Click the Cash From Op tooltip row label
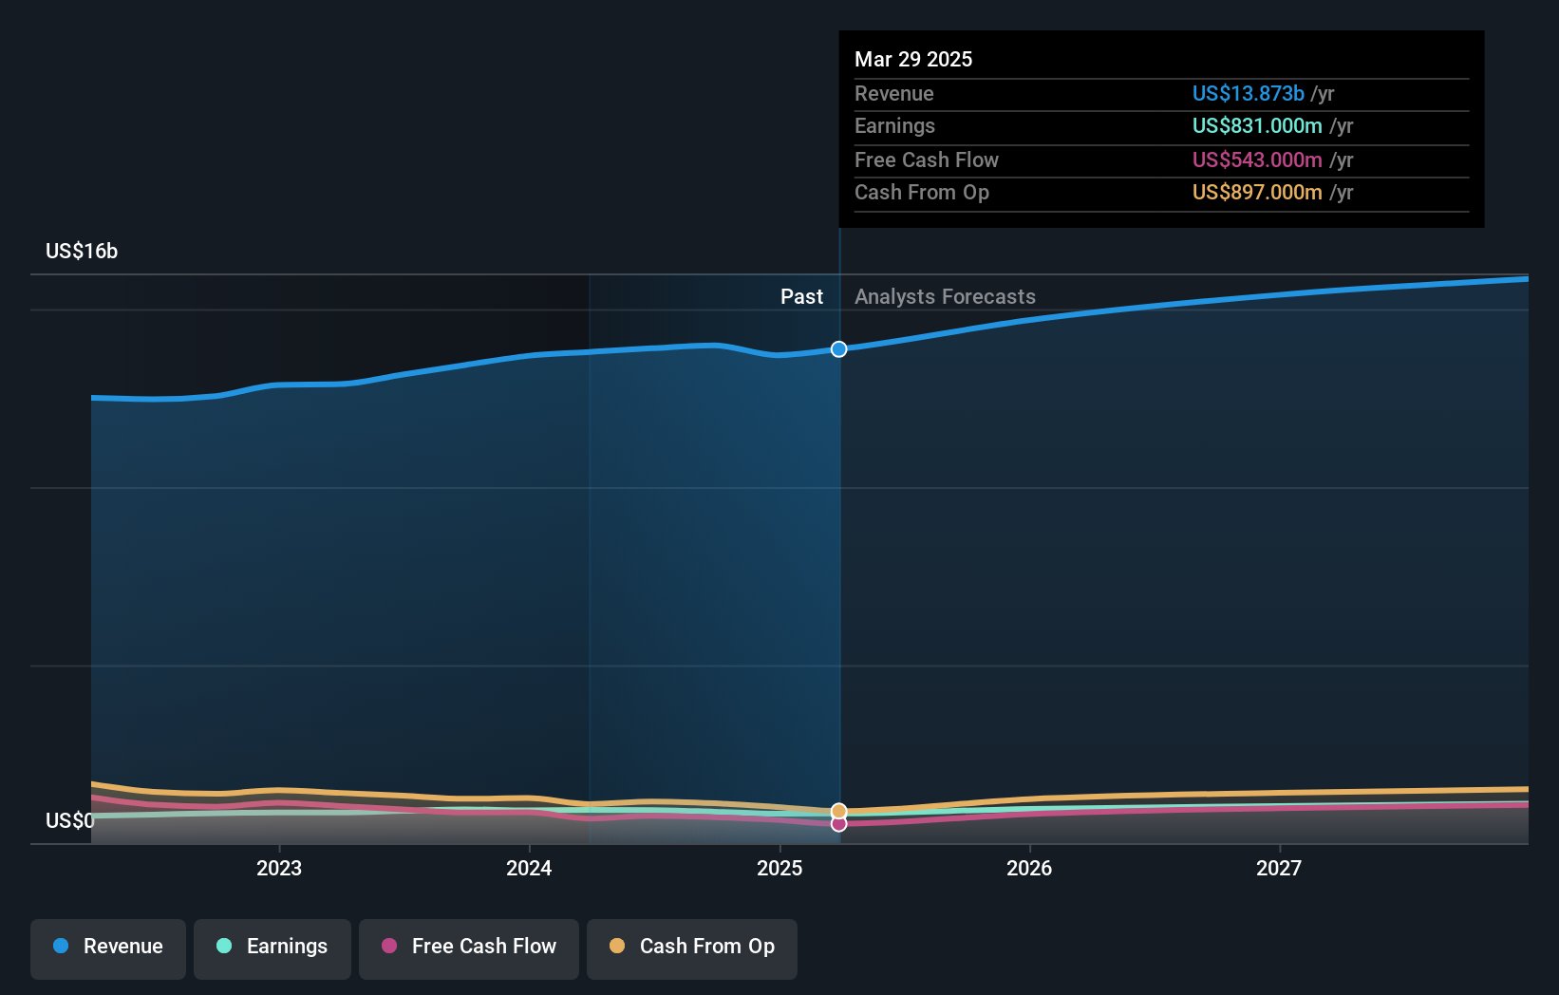The image size is (1559, 995). 922,192
